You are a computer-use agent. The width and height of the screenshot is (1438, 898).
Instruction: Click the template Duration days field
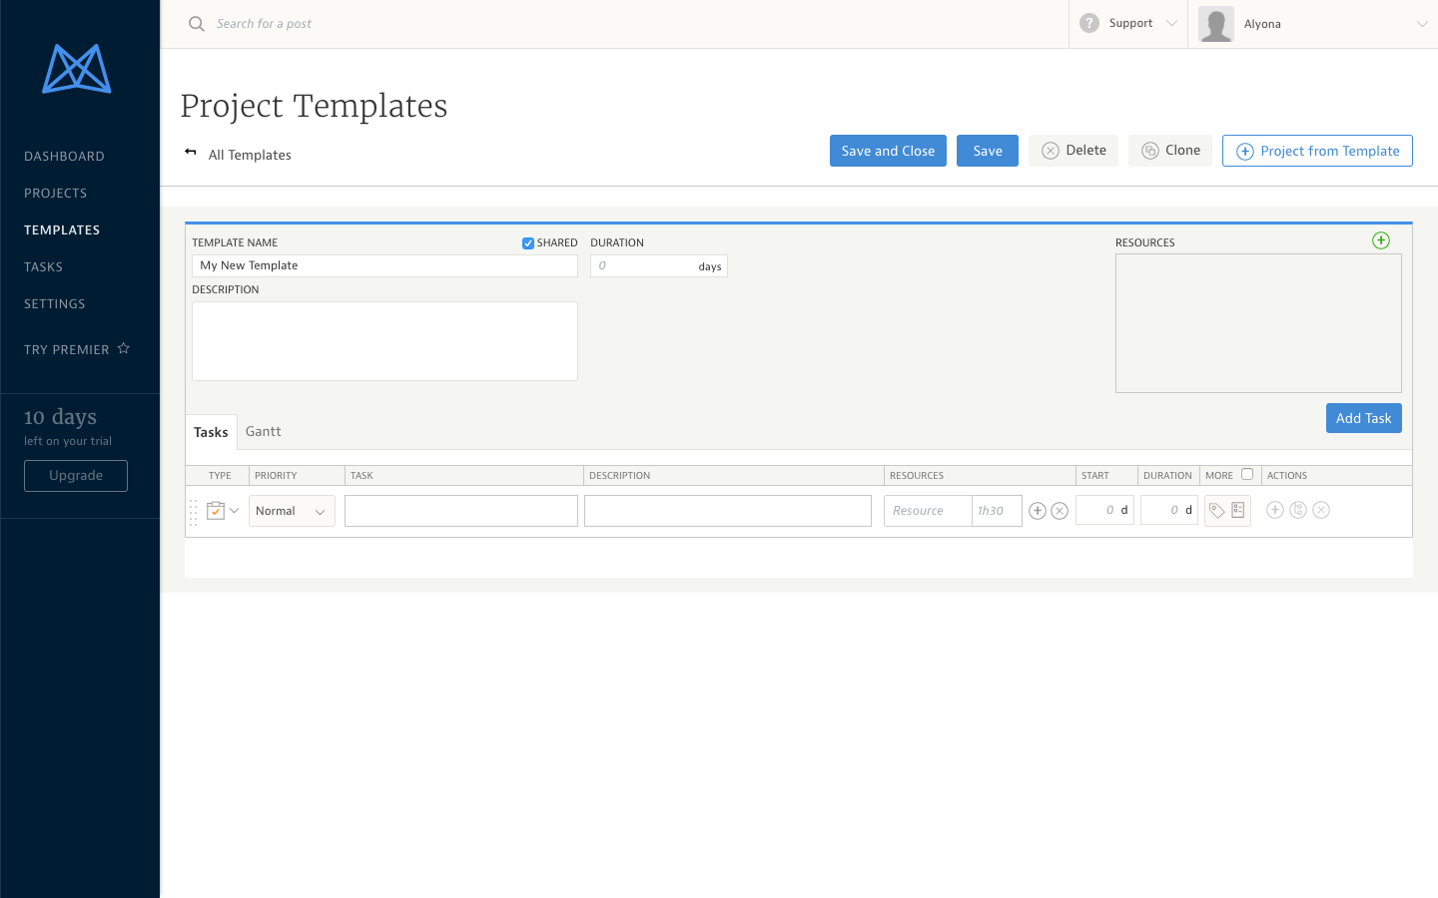tap(659, 265)
